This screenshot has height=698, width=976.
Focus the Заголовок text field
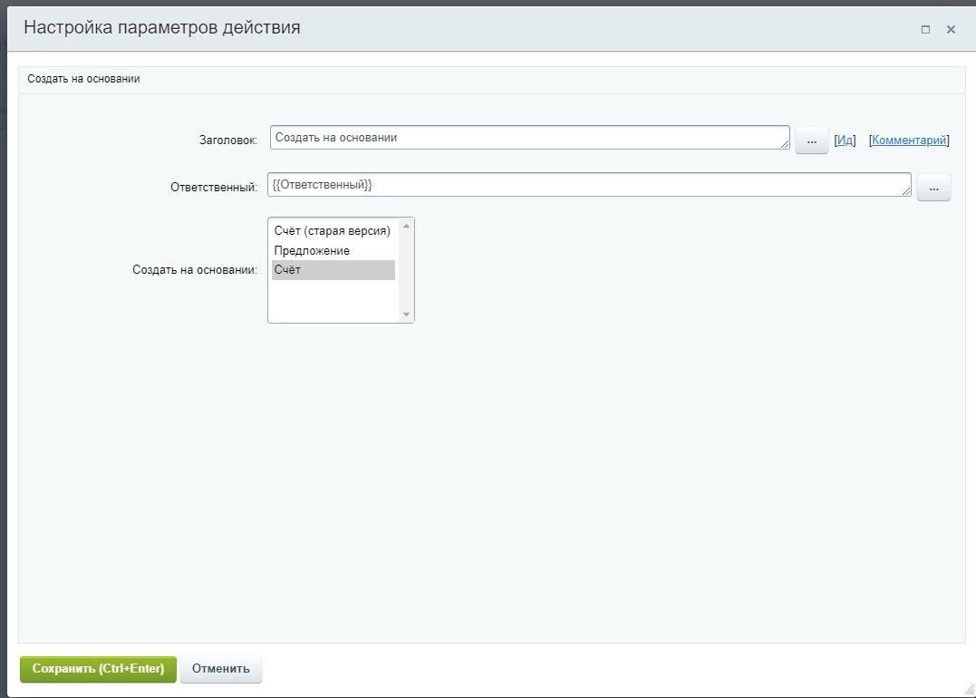point(526,138)
